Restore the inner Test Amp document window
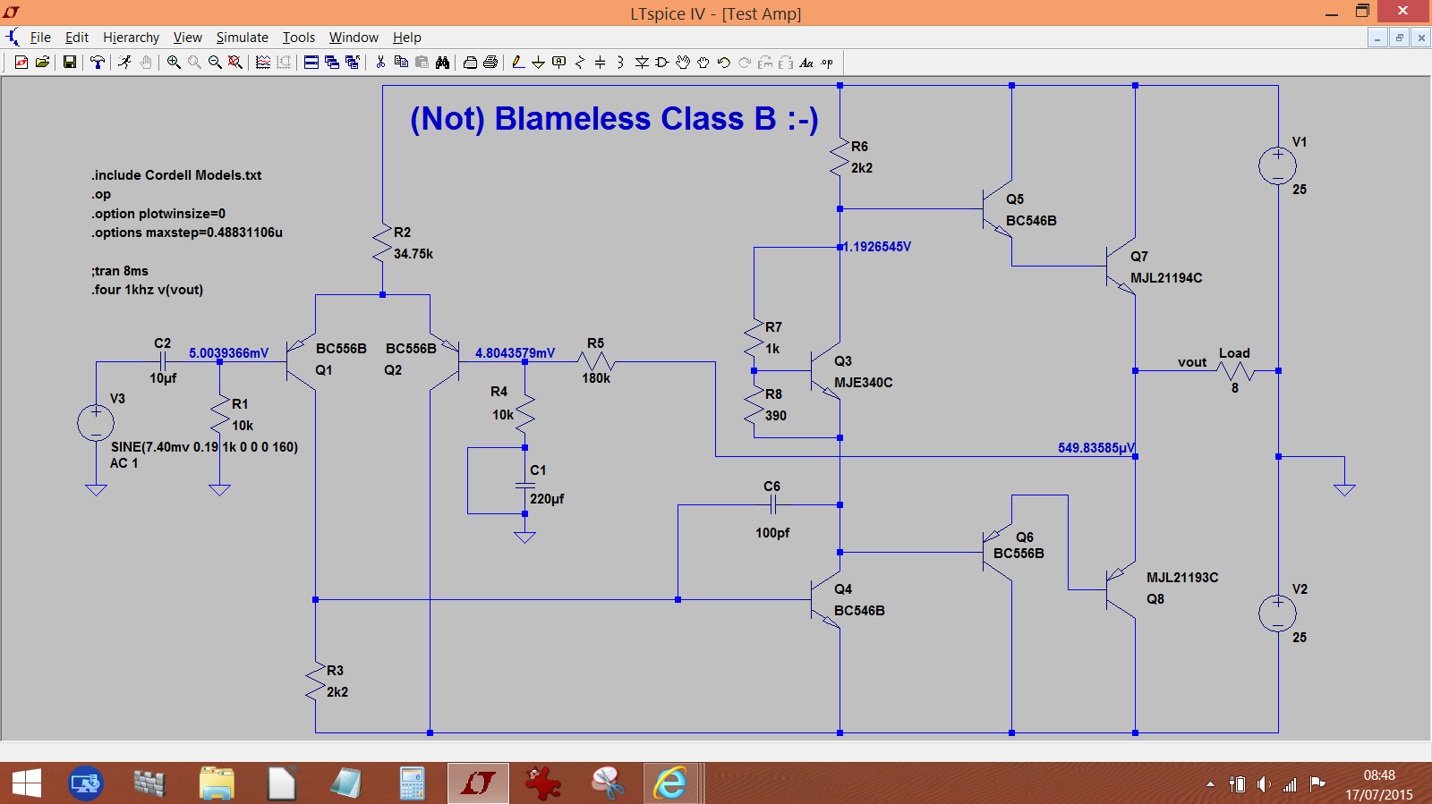Image resolution: width=1432 pixels, height=804 pixels. pyautogui.click(x=1400, y=38)
